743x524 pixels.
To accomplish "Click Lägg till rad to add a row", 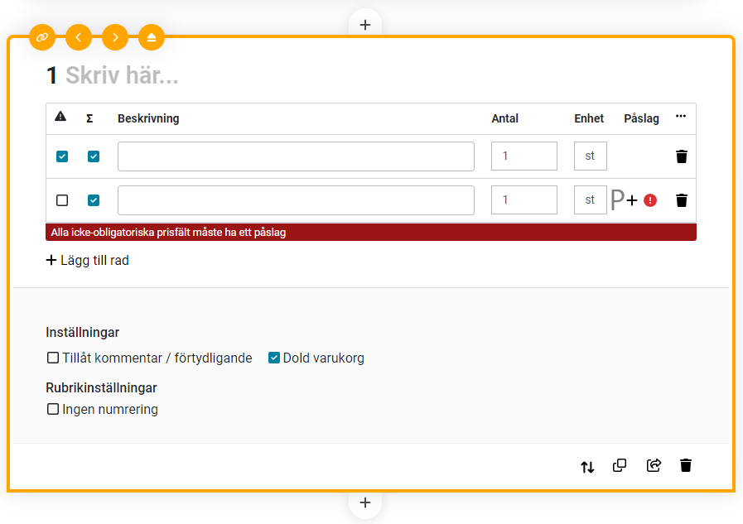I will coord(87,260).
